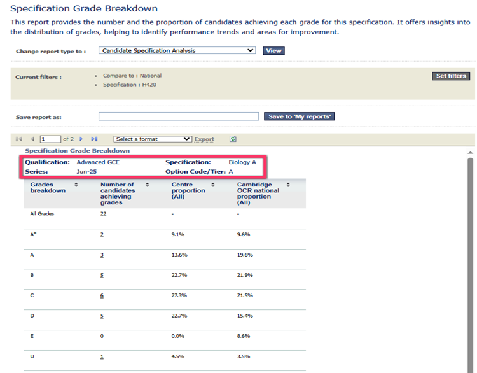The width and height of the screenshot is (477, 373).
Task: Click Save to 'My reports' button
Action: coord(299,116)
